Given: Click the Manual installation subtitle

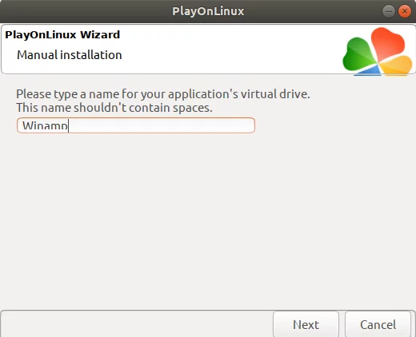Looking at the screenshot, I should coord(70,55).
